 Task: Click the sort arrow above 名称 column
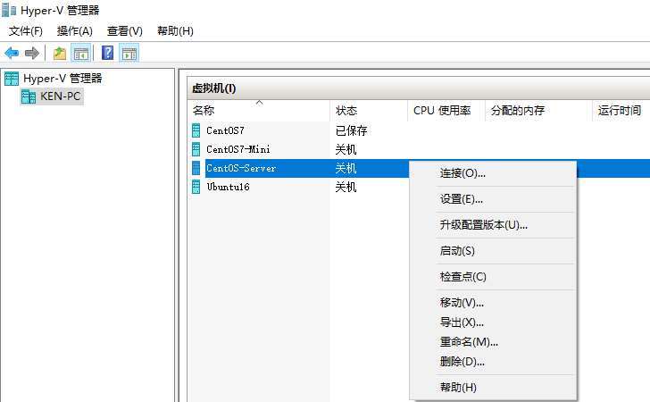pos(260,103)
